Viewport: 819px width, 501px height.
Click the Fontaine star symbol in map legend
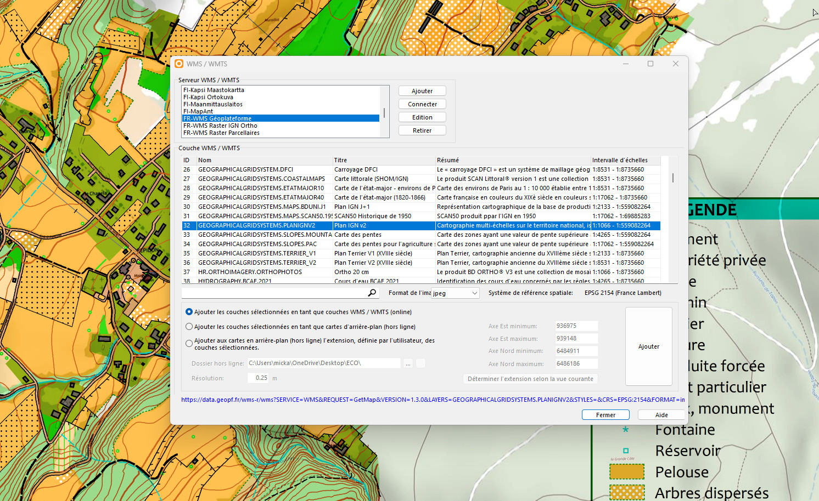click(x=625, y=430)
